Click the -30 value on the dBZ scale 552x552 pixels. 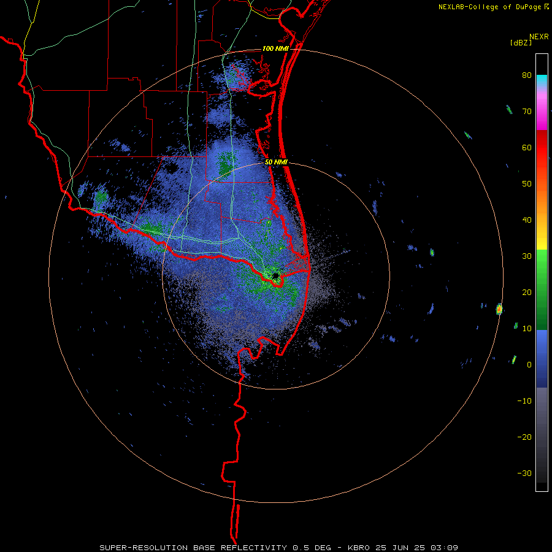click(x=524, y=473)
